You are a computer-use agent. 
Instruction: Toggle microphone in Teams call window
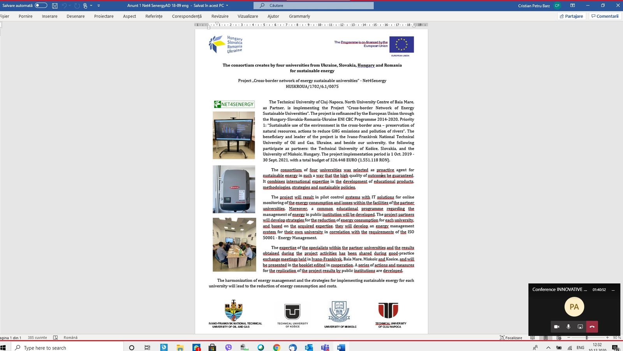[x=568, y=327]
